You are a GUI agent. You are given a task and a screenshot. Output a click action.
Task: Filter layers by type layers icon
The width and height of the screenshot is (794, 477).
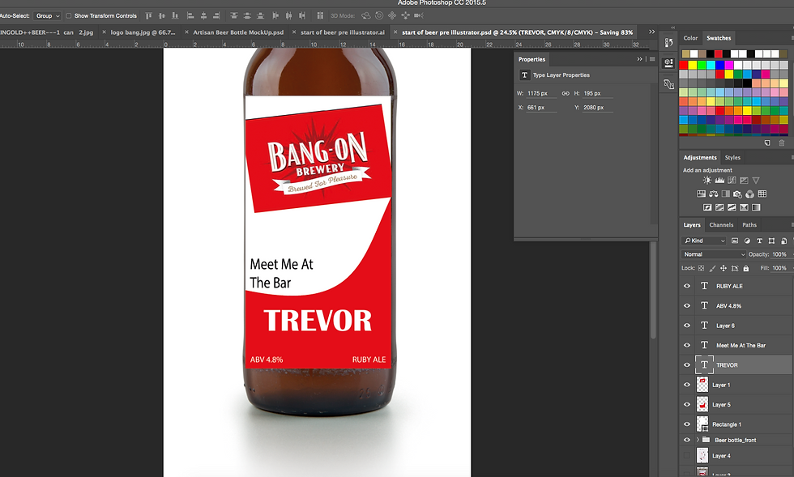[x=759, y=241]
